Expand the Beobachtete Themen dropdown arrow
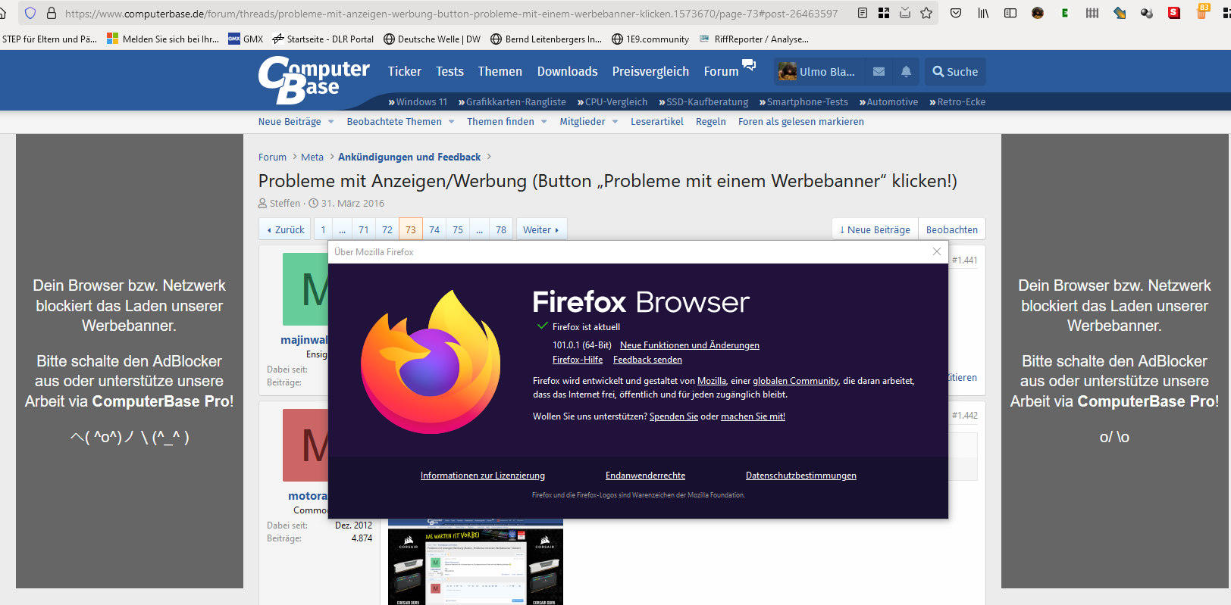The image size is (1231, 605). click(451, 122)
